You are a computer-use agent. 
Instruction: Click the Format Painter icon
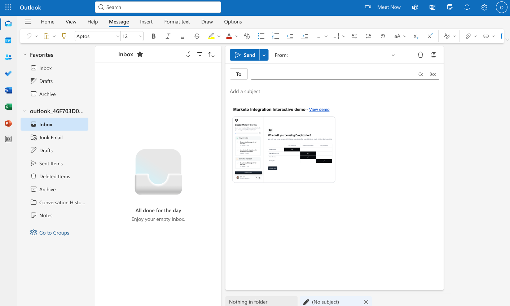tap(64, 36)
